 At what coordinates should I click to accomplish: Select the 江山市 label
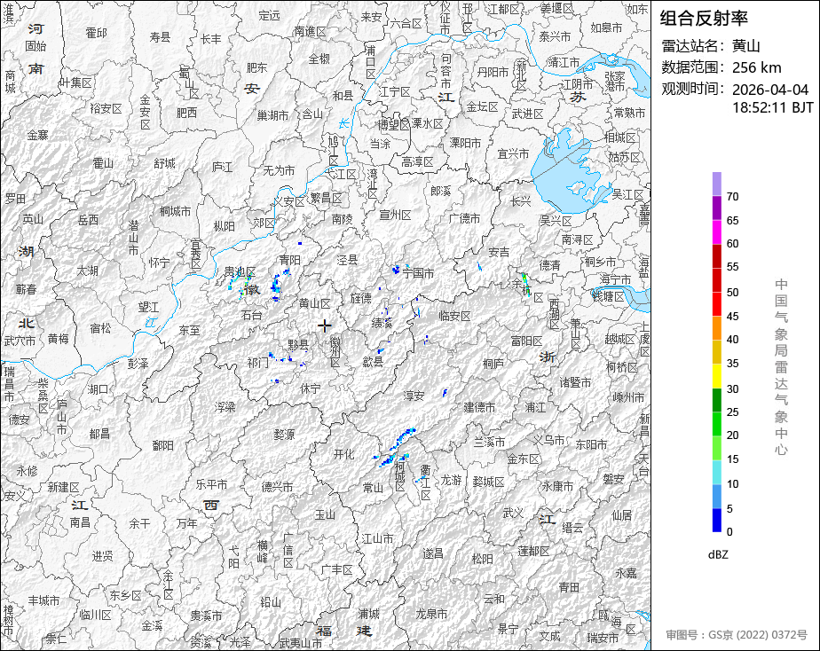[377, 538]
